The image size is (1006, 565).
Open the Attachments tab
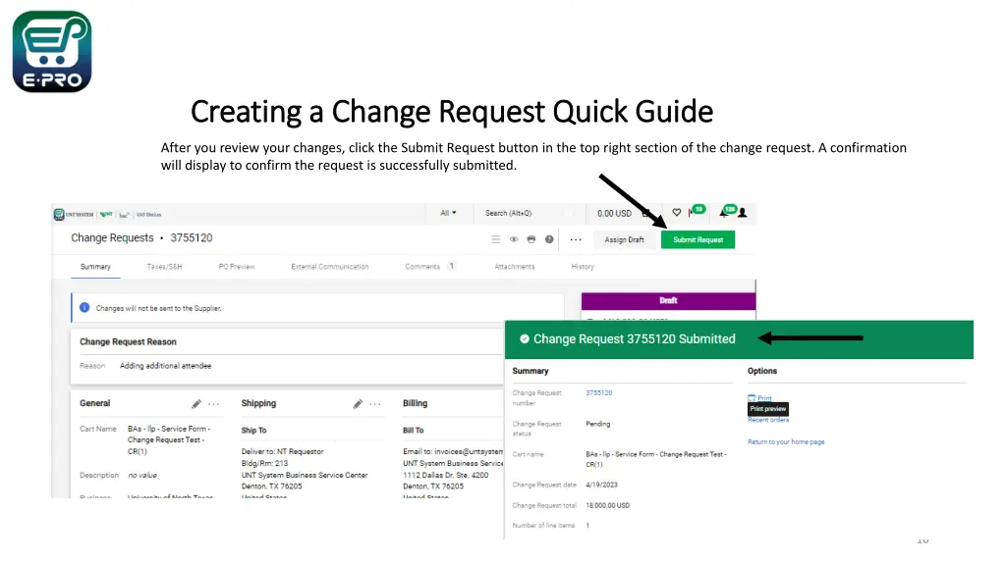tap(515, 267)
